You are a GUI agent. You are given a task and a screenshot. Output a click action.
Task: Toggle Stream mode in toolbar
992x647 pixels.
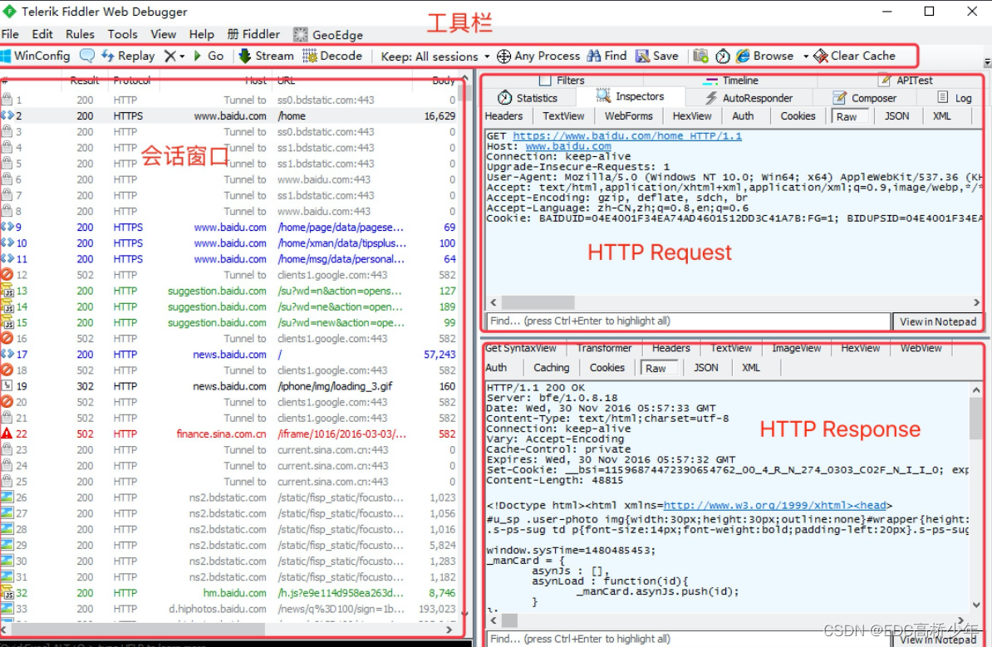tap(267, 56)
